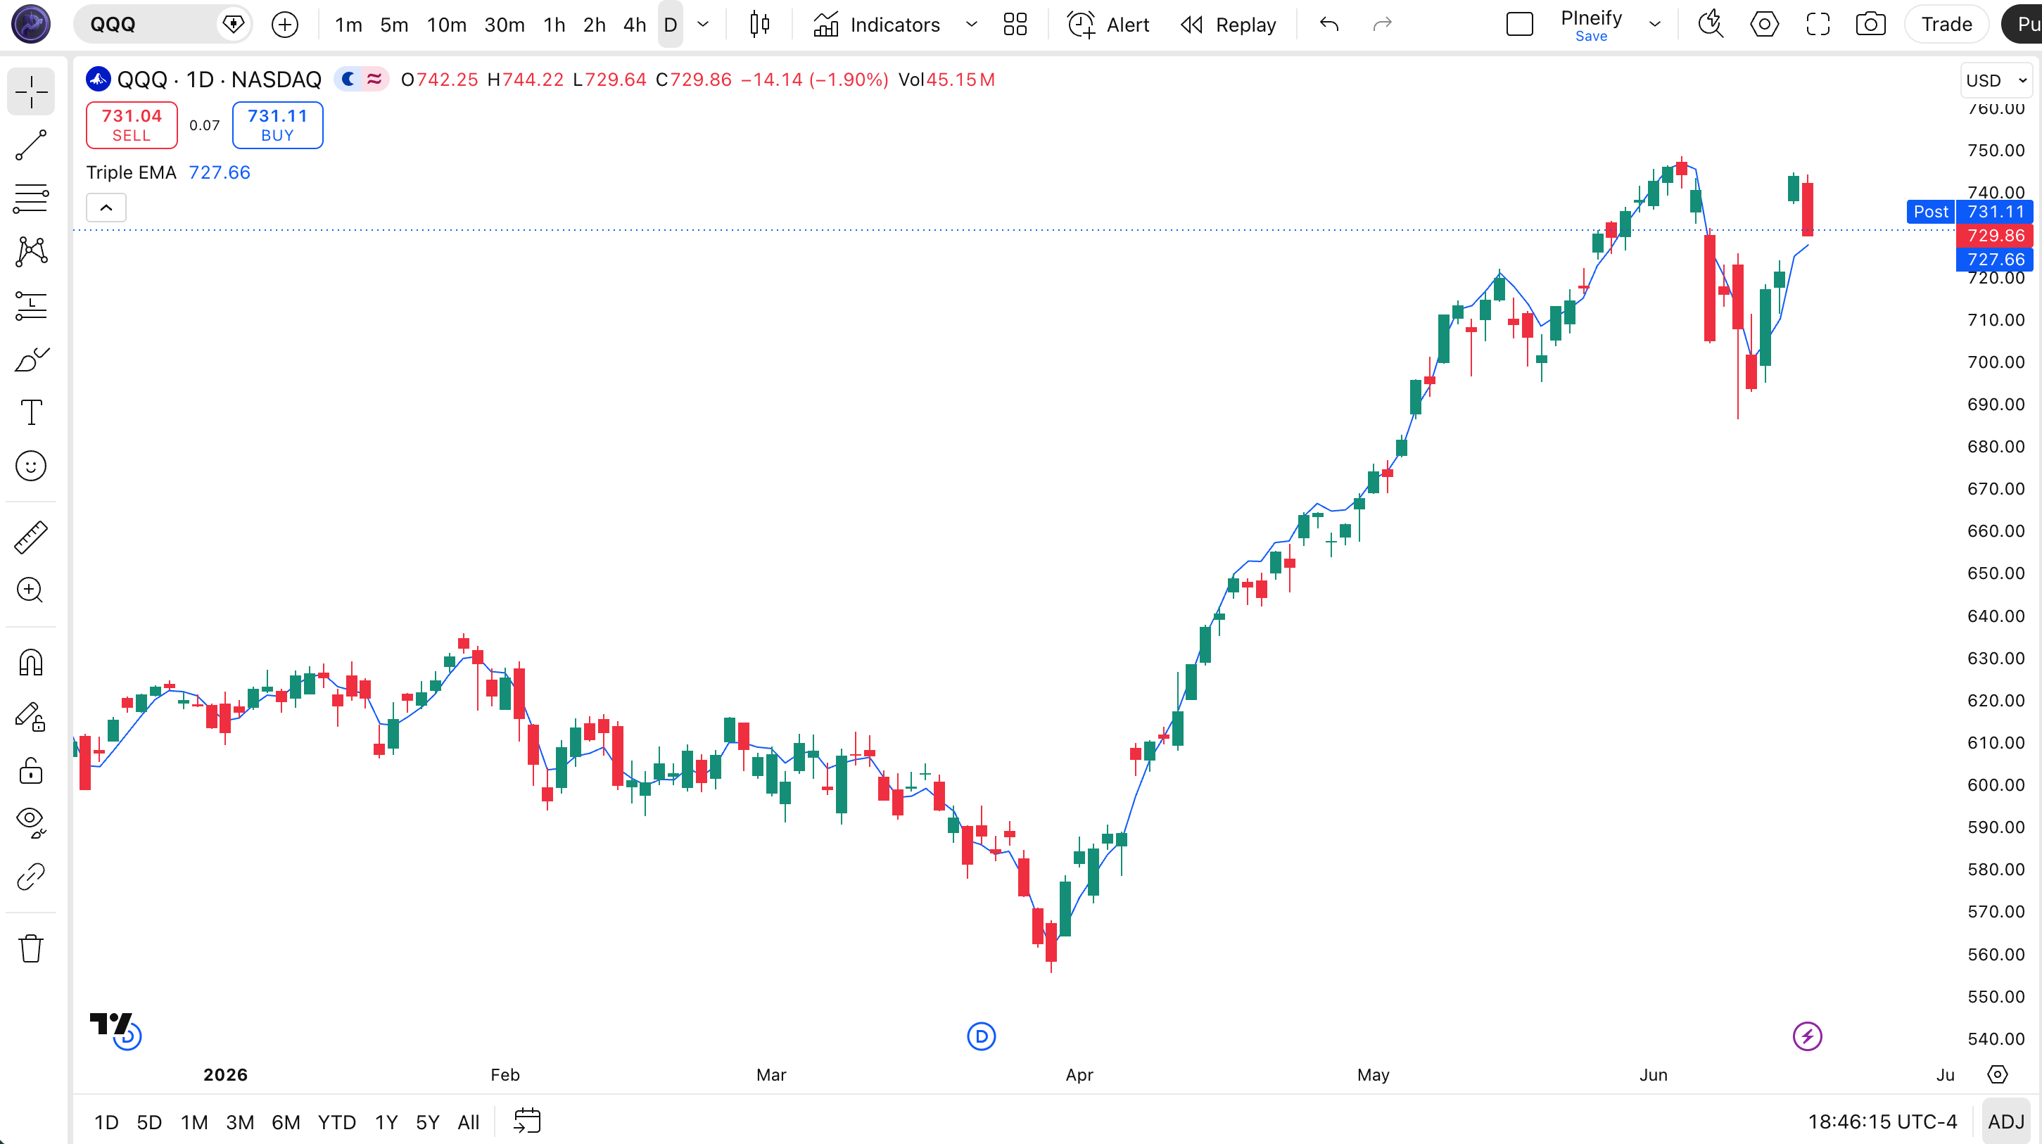Enter fullscreen mode
The image size is (2042, 1144).
click(1818, 25)
